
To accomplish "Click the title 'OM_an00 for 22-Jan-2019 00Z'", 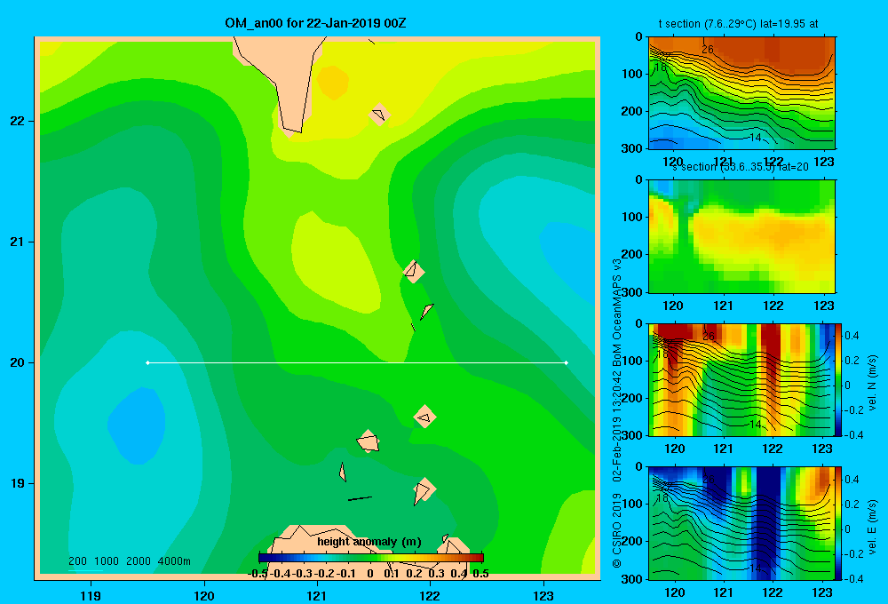I will 315,23.
